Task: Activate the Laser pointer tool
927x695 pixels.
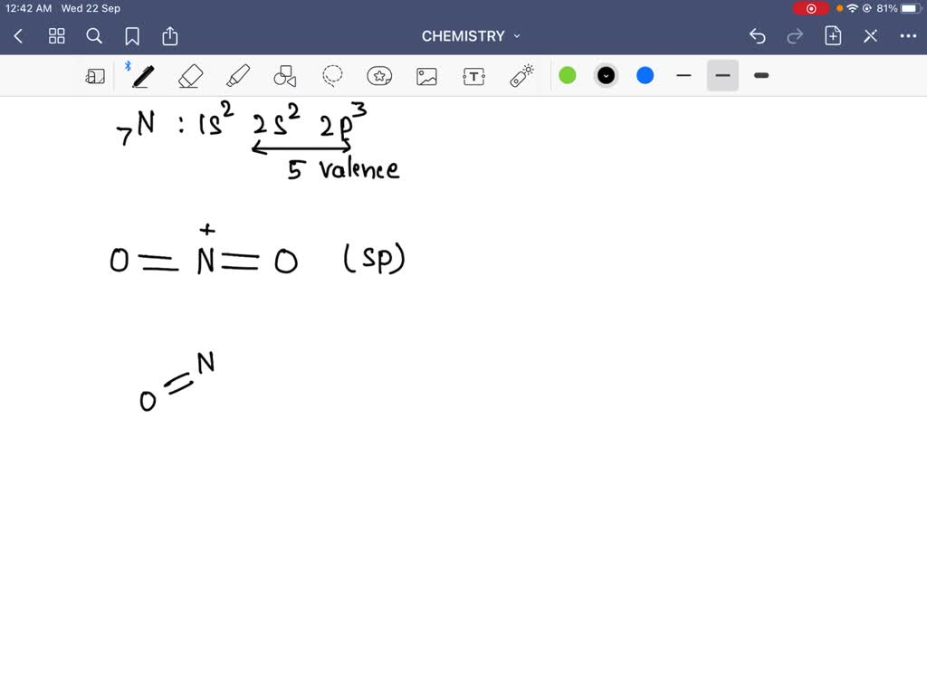Action: [x=521, y=75]
